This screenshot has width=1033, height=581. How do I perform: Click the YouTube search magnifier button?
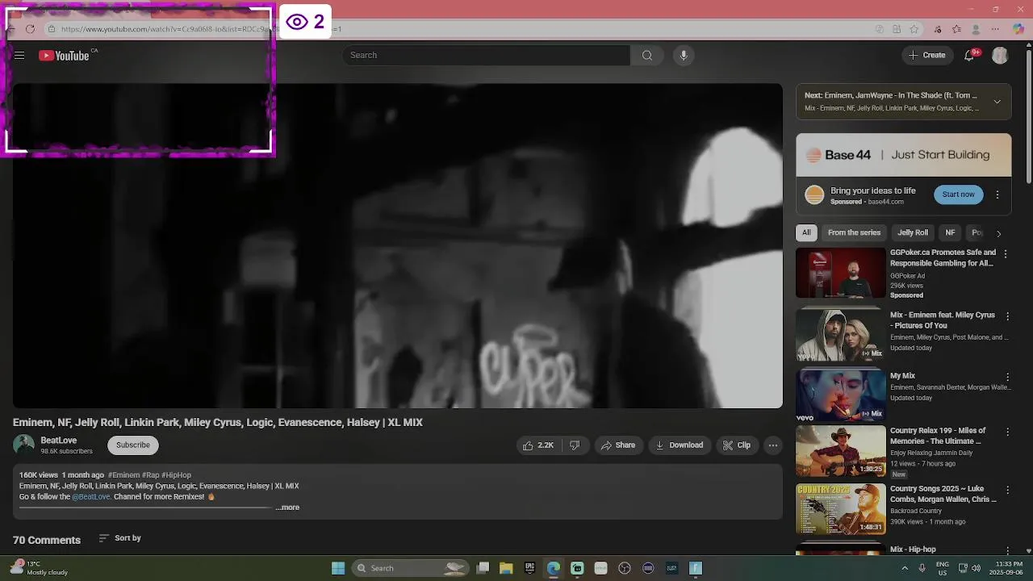tap(646, 55)
